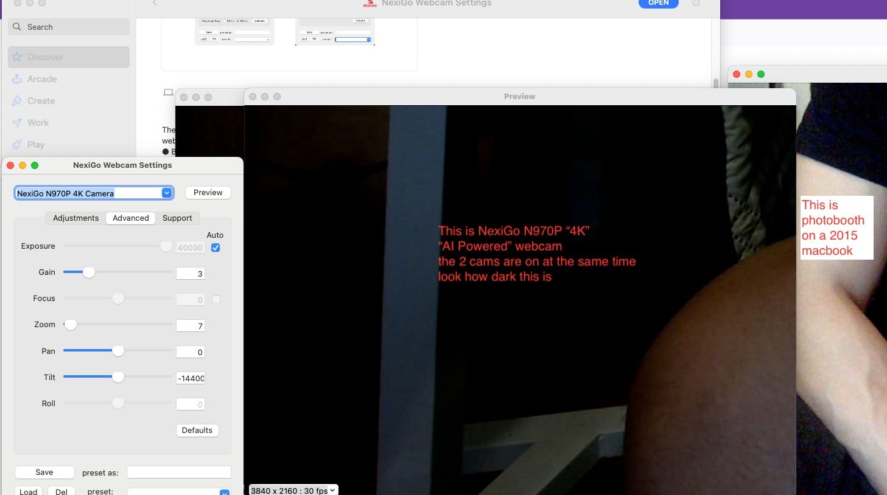Image resolution: width=887 pixels, height=495 pixels.
Task: Open Arcade via its joystick icon
Action: click(17, 79)
